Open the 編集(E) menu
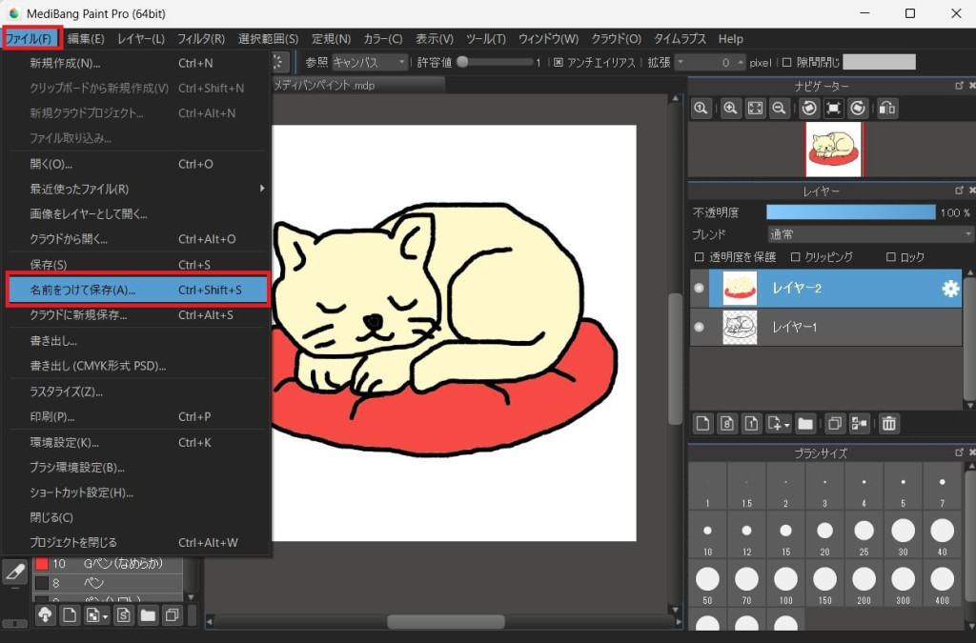Screen dimensions: 976x643 click(86, 38)
